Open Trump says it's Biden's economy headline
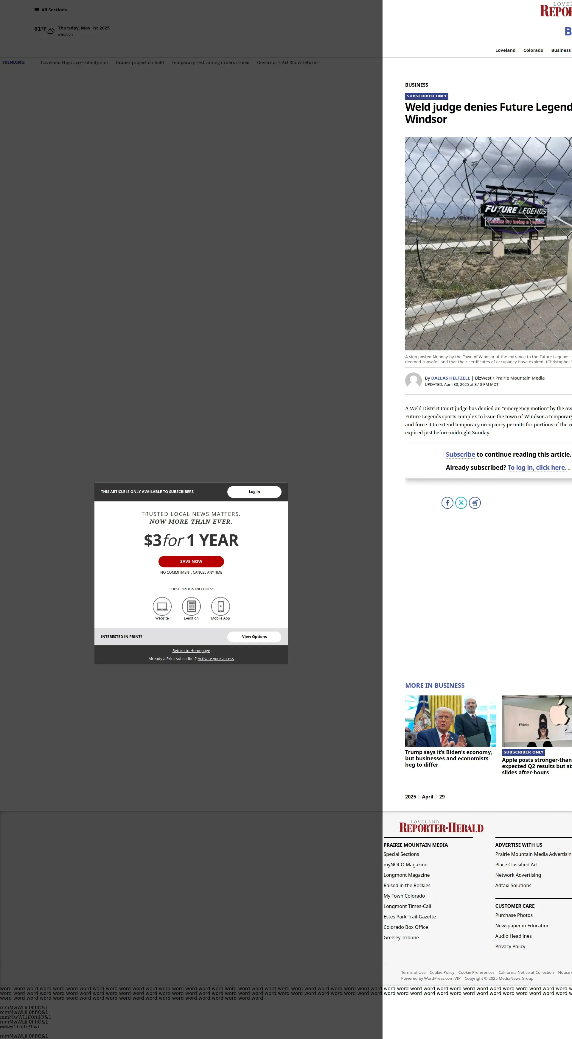This screenshot has height=1039, width=572. [x=448, y=758]
